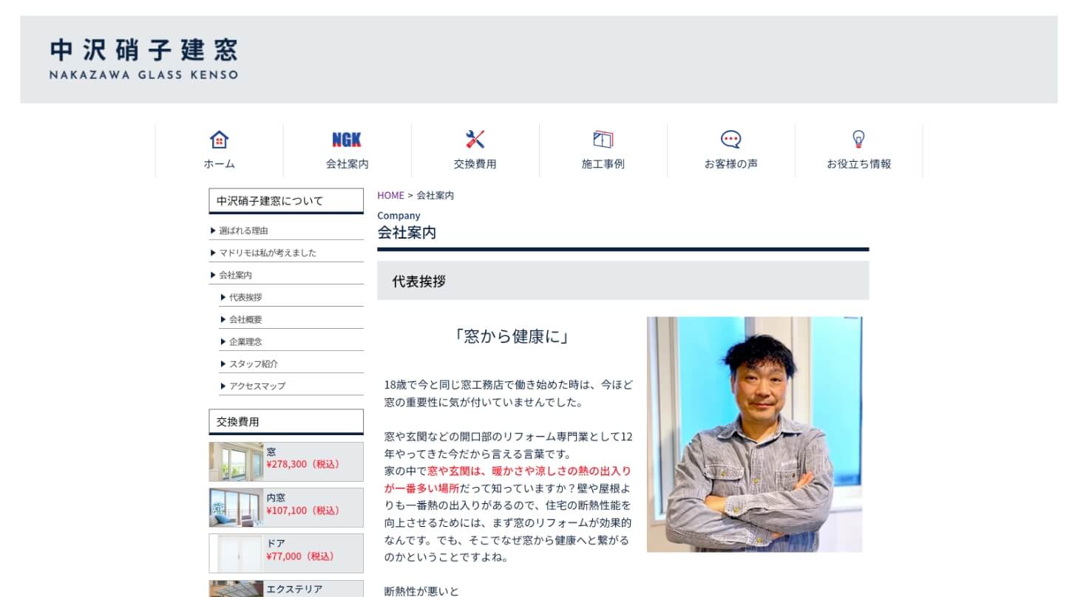1078x597 pixels.
Task: Open the 会社案内 navigation label
Action: 347,164
